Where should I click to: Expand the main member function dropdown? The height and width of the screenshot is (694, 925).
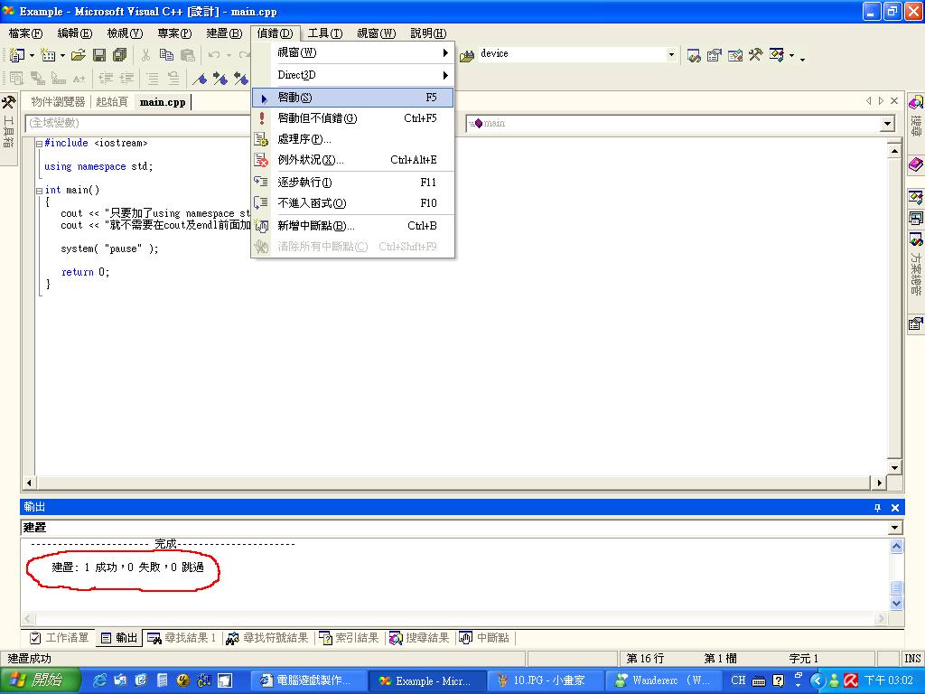[887, 123]
